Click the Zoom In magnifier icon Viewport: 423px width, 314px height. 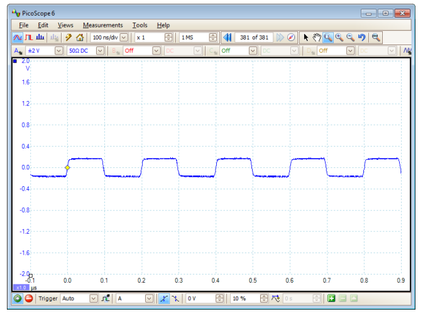pyautogui.click(x=339, y=38)
